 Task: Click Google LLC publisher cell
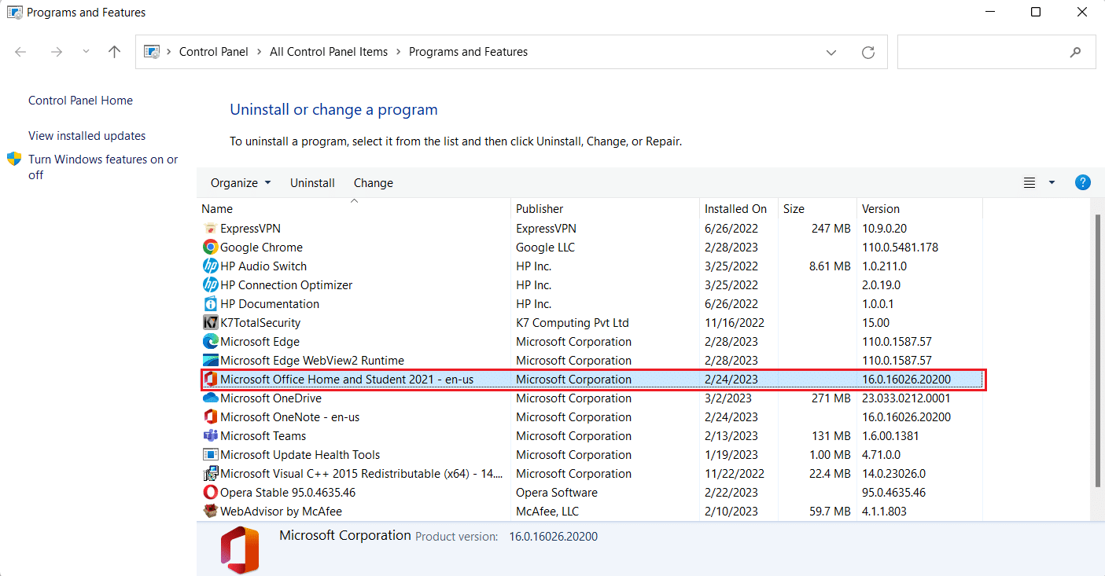tap(545, 248)
